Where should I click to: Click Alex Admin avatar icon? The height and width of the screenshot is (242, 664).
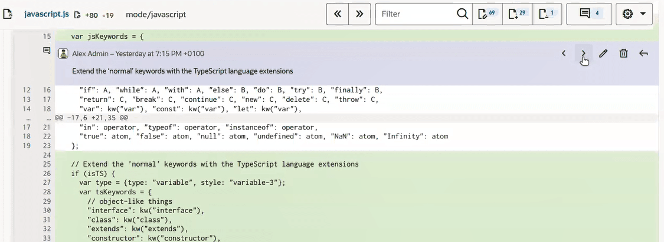click(x=63, y=54)
